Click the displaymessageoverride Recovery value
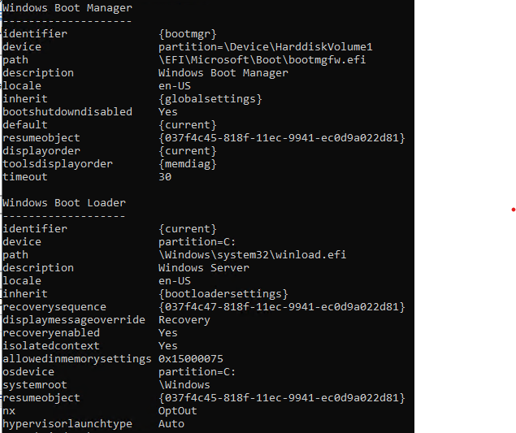 pos(184,320)
